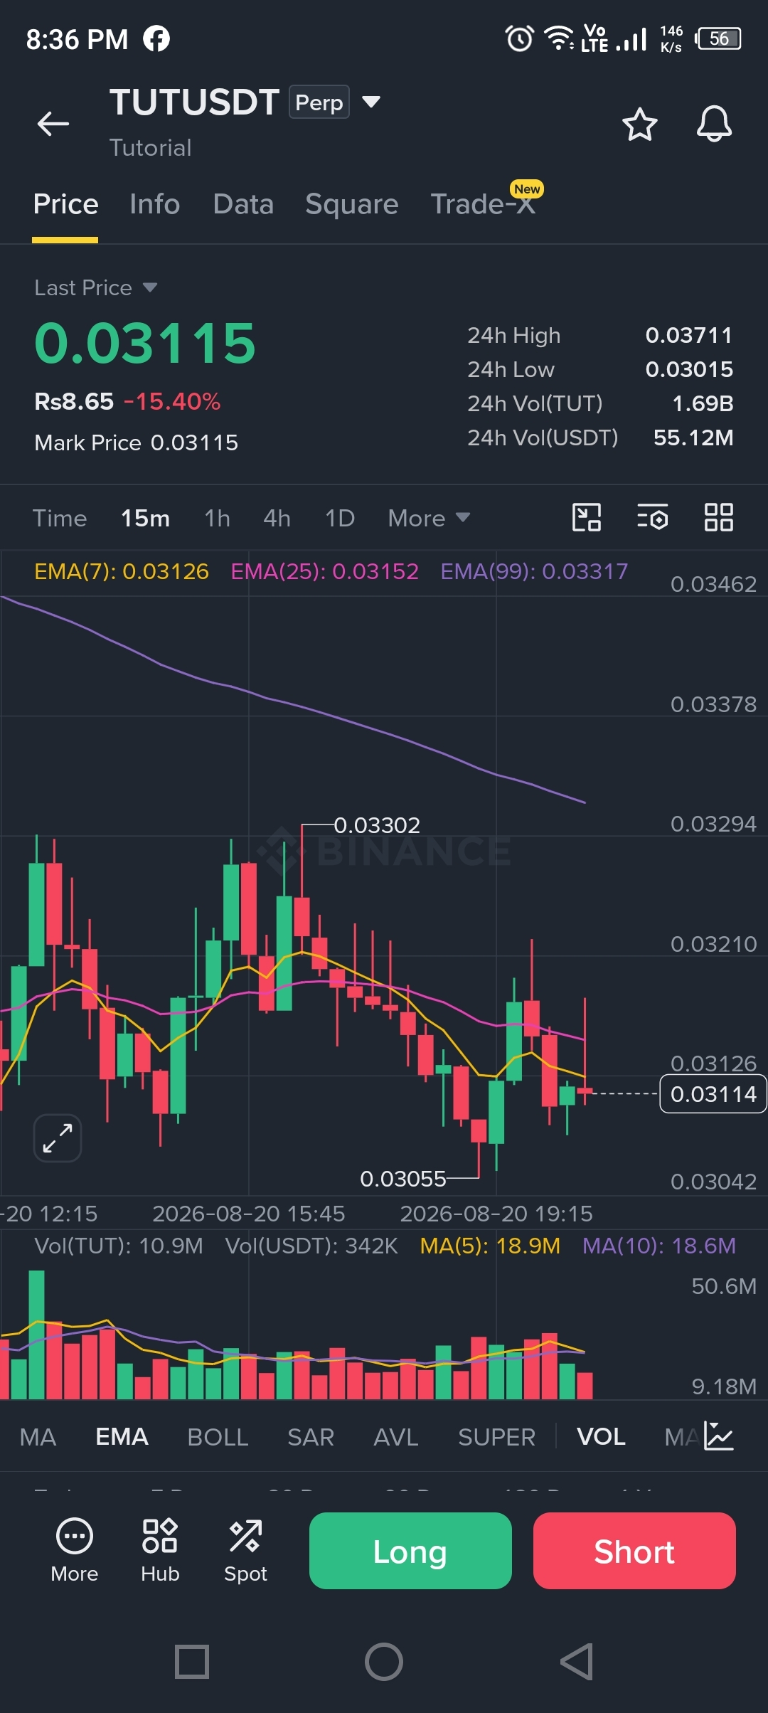Viewport: 768px width, 1713px height.
Task: Tap the MA(10) 18.6M volume label
Action: click(659, 1246)
